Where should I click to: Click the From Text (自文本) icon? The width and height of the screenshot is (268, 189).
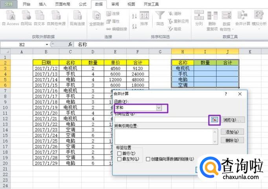tap(39, 18)
